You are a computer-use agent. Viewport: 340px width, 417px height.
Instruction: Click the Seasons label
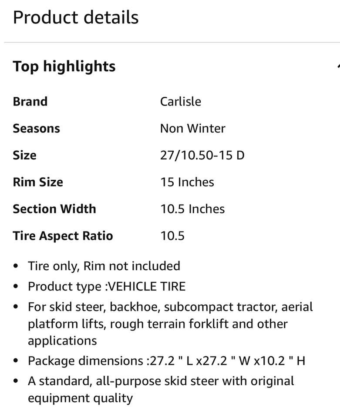point(36,129)
